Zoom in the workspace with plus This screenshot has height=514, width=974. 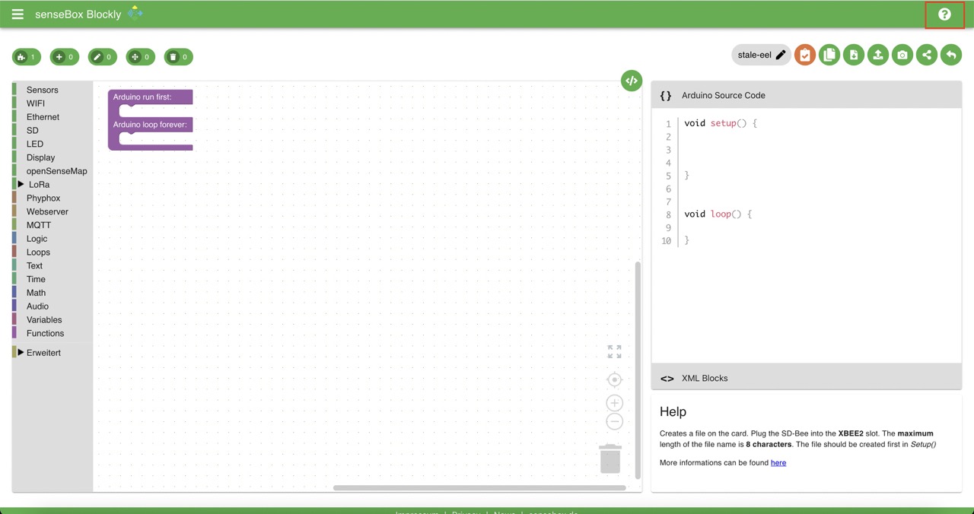coord(614,403)
